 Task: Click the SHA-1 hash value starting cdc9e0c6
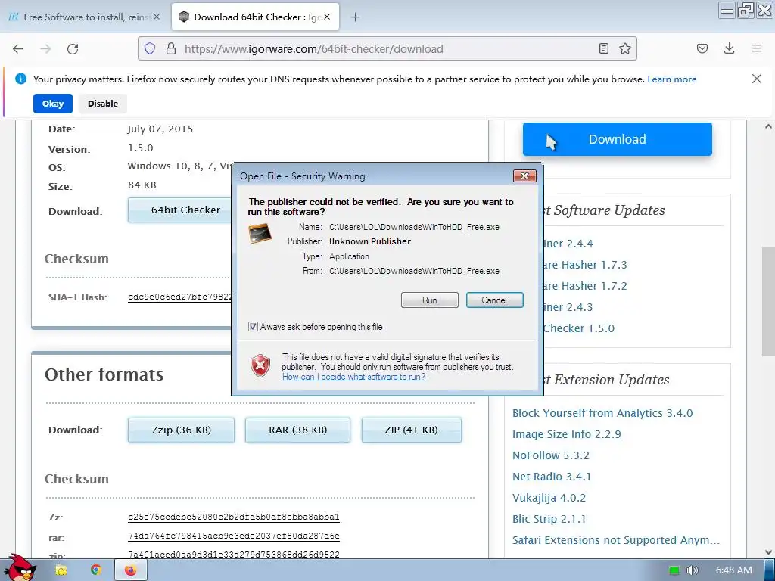pos(180,297)
